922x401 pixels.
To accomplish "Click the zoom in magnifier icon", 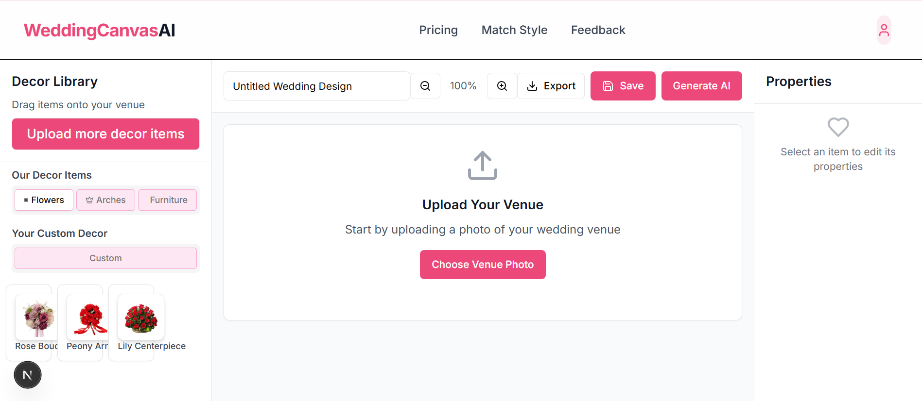I will [502, 86].
